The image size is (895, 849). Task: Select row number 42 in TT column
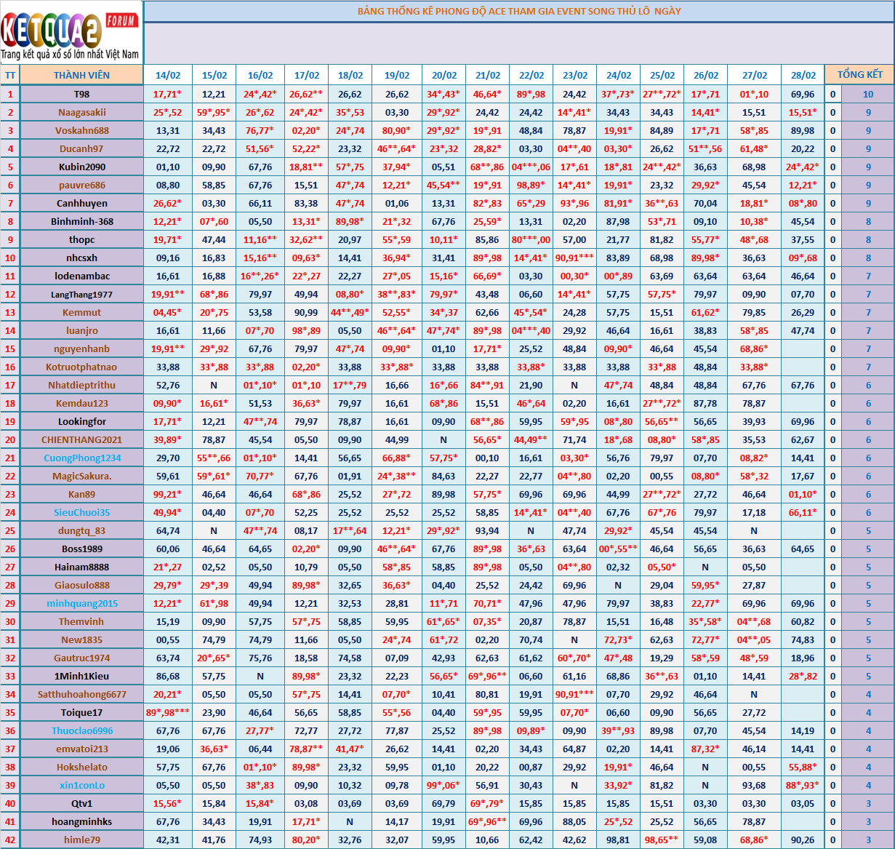pyautogui.click(x=10, y=840)
